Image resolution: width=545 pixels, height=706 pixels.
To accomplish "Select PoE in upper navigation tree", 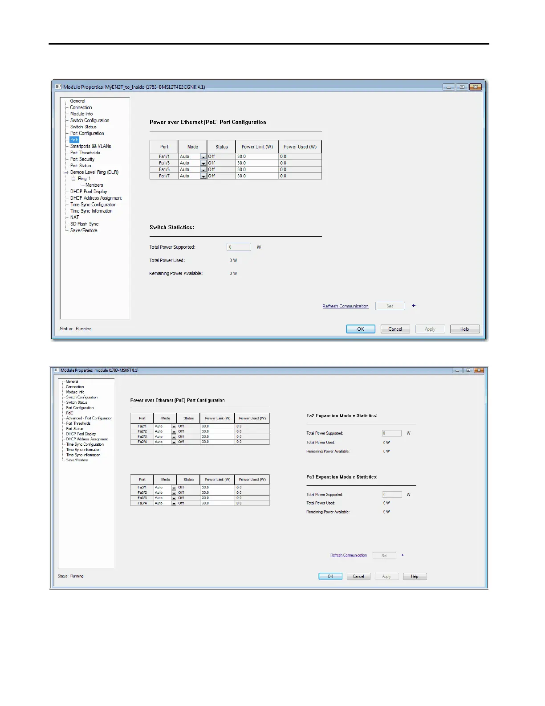I will (74, 140).
